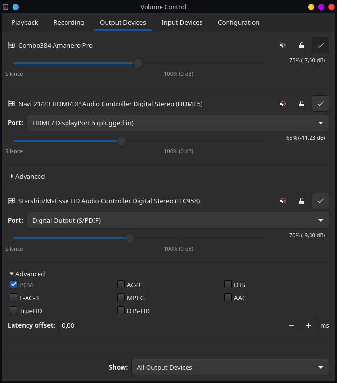Set Combo384 Amanero Pro as fallback device
Screen dimensions: 337x383
tap(321, 45)
